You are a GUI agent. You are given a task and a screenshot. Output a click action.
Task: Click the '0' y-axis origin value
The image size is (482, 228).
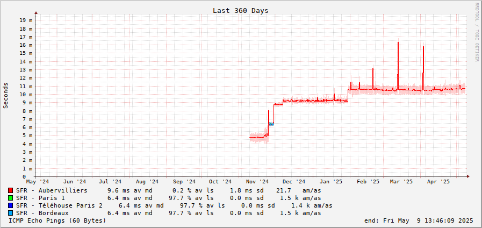click(24, 177)
